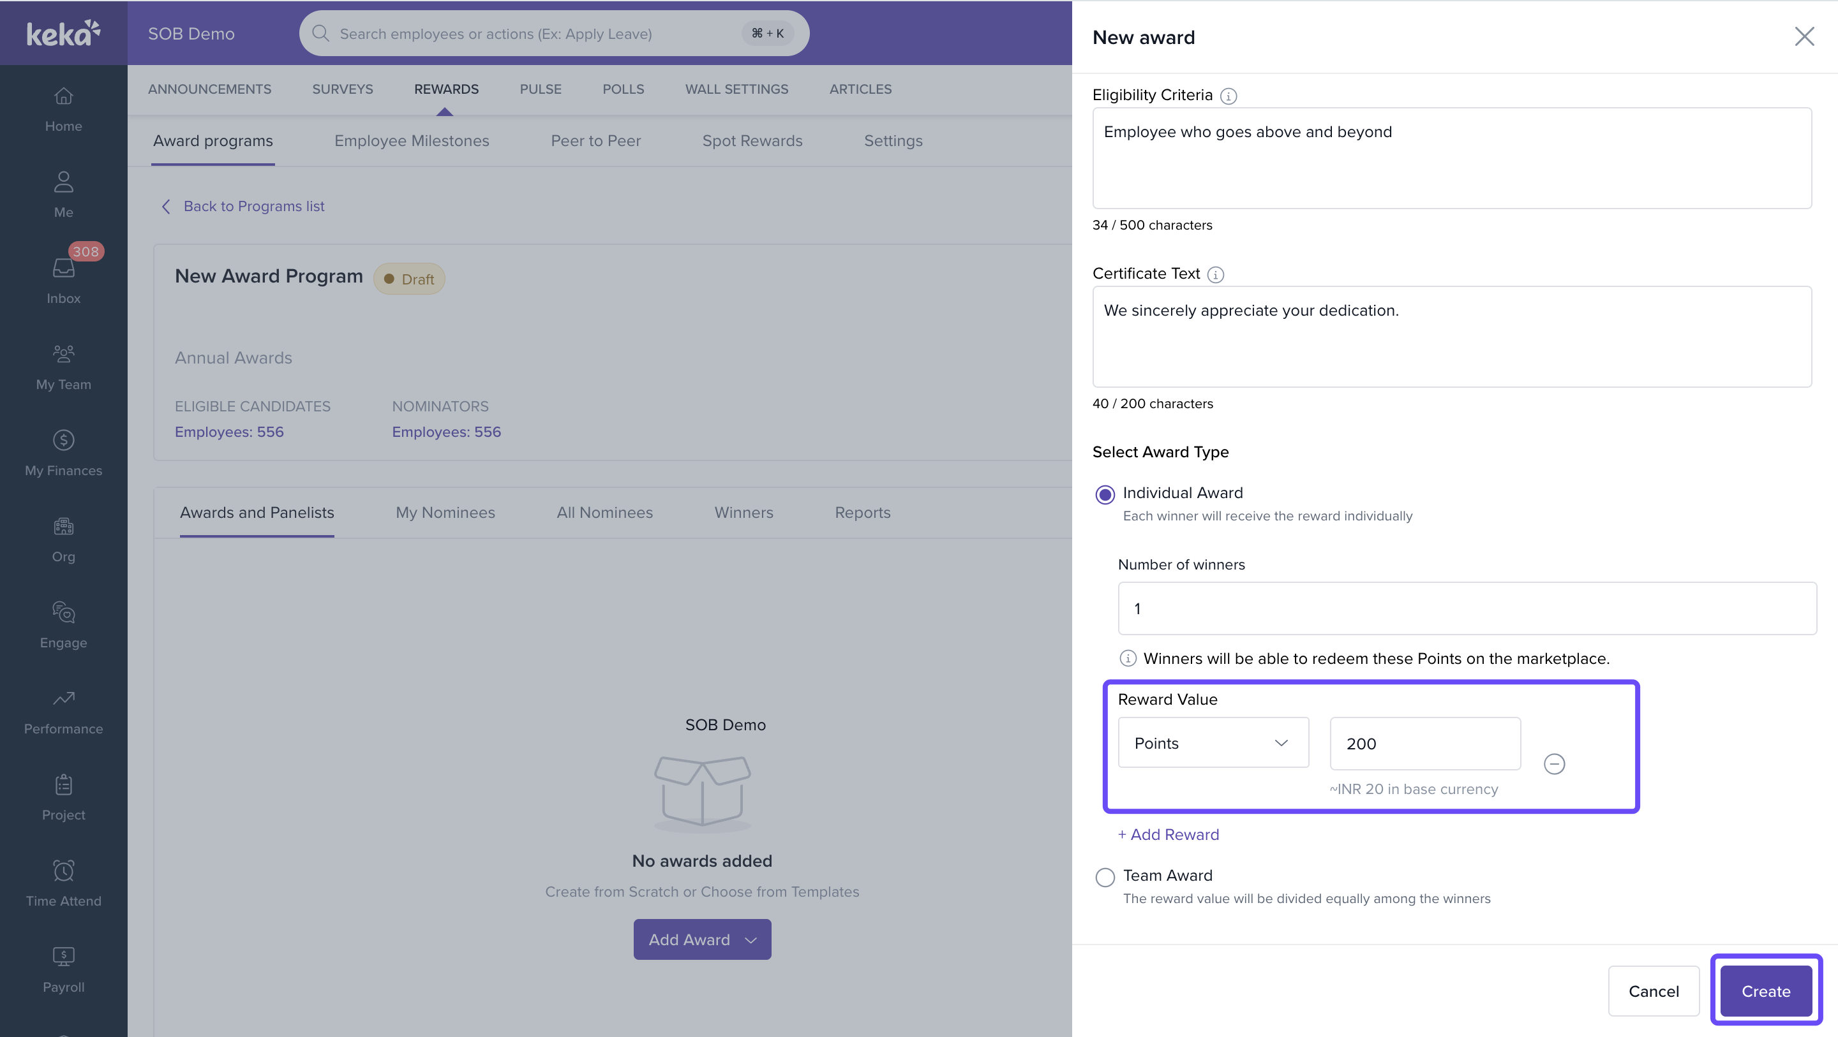1838x1037 pixels.
Task: Click the Create button
Action: [x=1765, y=991]
